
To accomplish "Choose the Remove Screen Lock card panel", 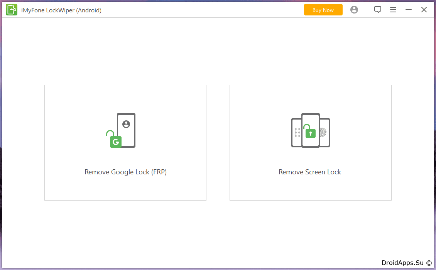I will (x=311, y=143).
